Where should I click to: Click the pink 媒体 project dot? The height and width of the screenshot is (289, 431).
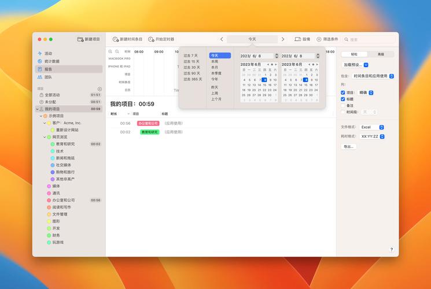pos(49,186)
